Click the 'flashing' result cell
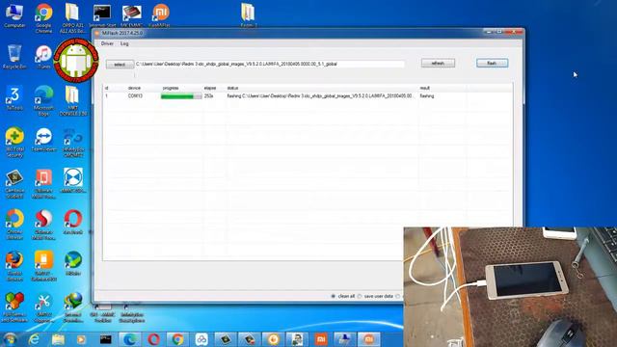 click(427, 96)
